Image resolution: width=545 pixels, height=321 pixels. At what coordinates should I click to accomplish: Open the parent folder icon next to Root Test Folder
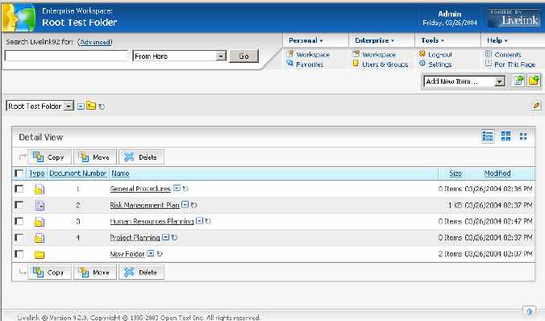[x=91, y=106]
